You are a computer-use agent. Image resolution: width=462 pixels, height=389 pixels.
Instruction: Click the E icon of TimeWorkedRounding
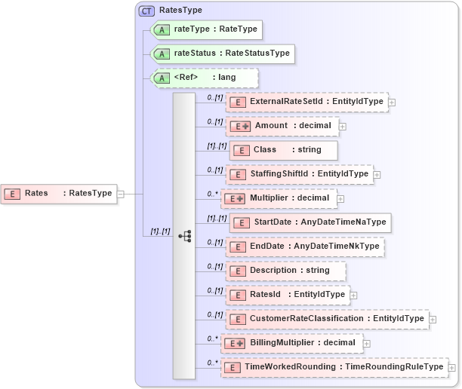click(233, 368)
